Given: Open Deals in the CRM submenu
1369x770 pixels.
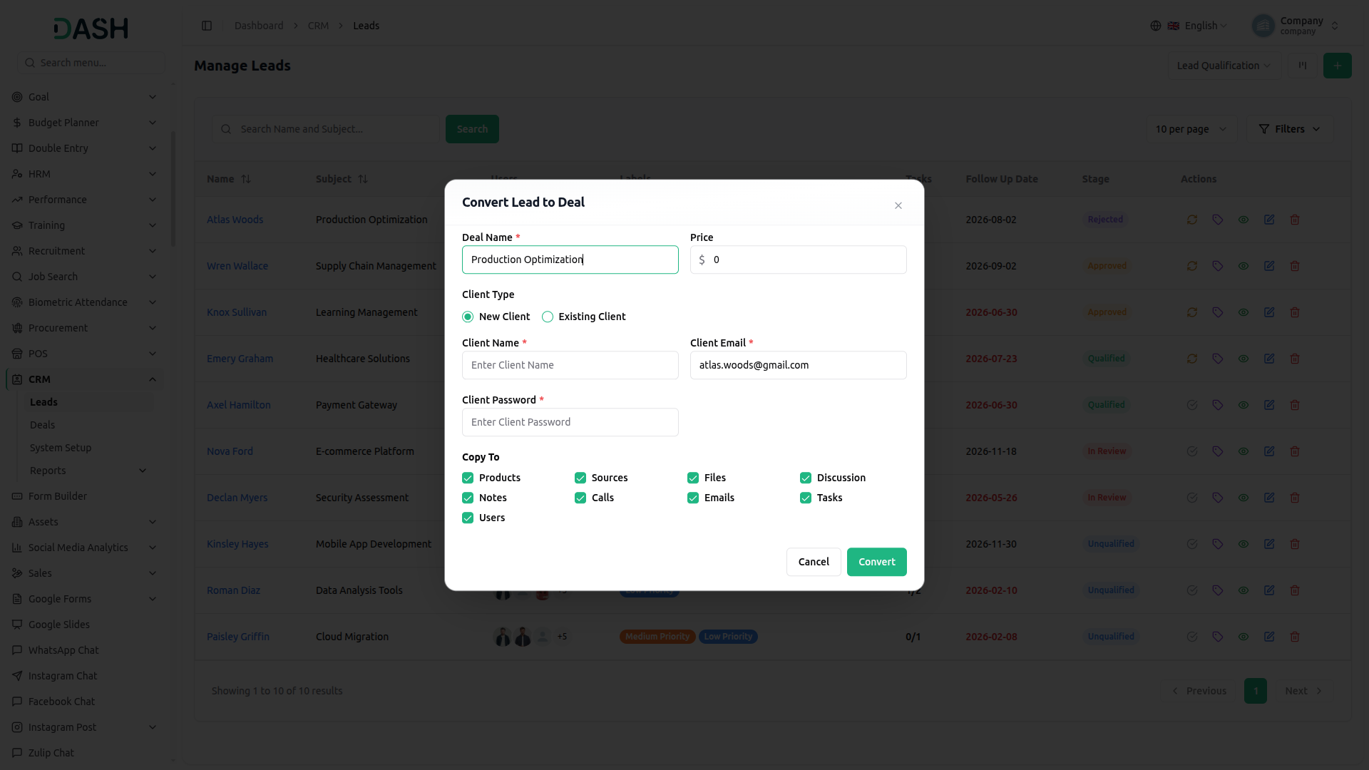Looking at the screenshot, I should (42, 425).
